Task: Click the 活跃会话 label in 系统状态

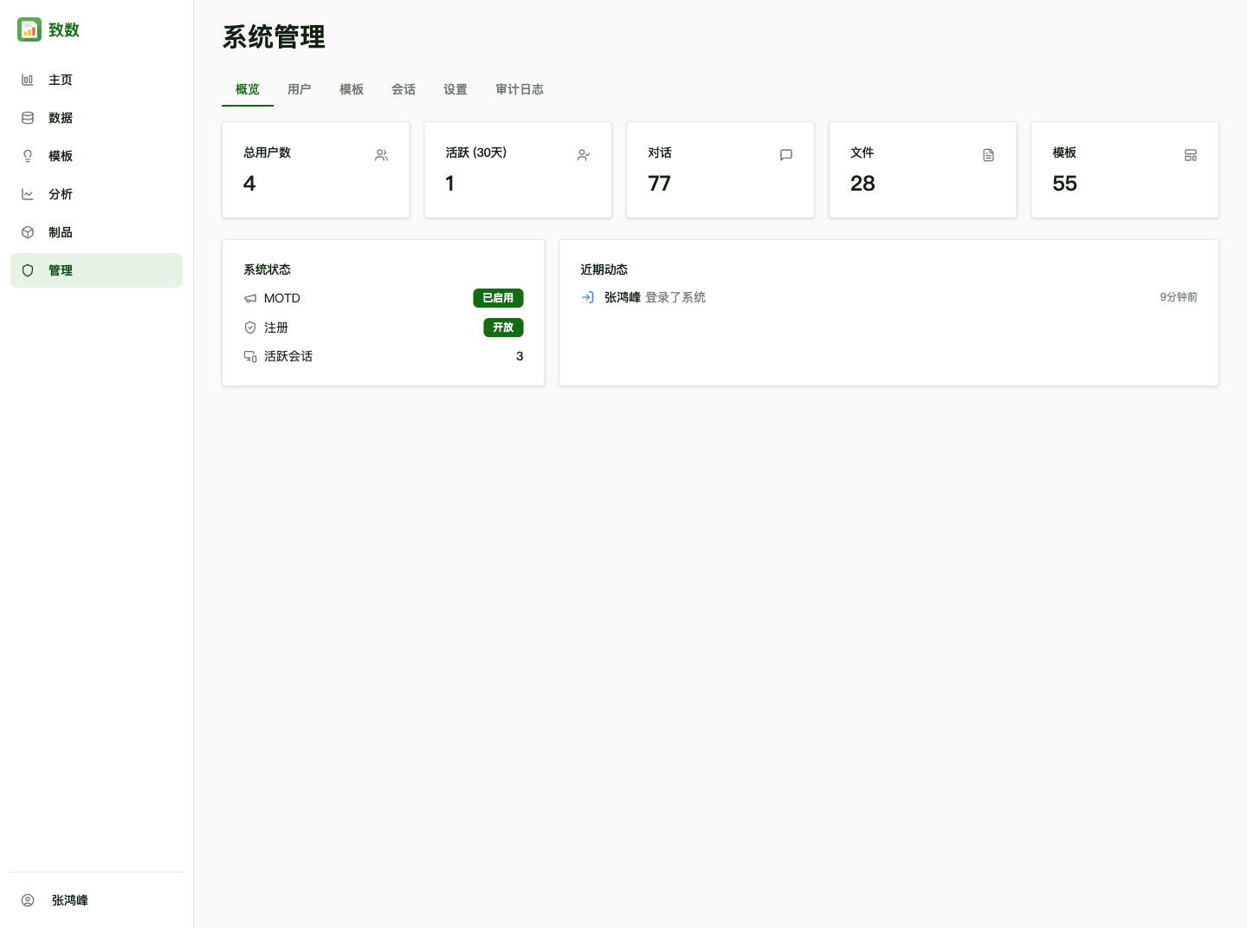Action: 288,356
